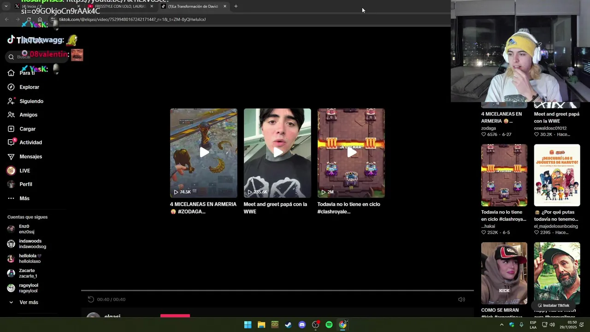Open the COMO SE MIRAN sidebar thumbnail
This screenshot has width=590, height=332.
tap(504, 273)
